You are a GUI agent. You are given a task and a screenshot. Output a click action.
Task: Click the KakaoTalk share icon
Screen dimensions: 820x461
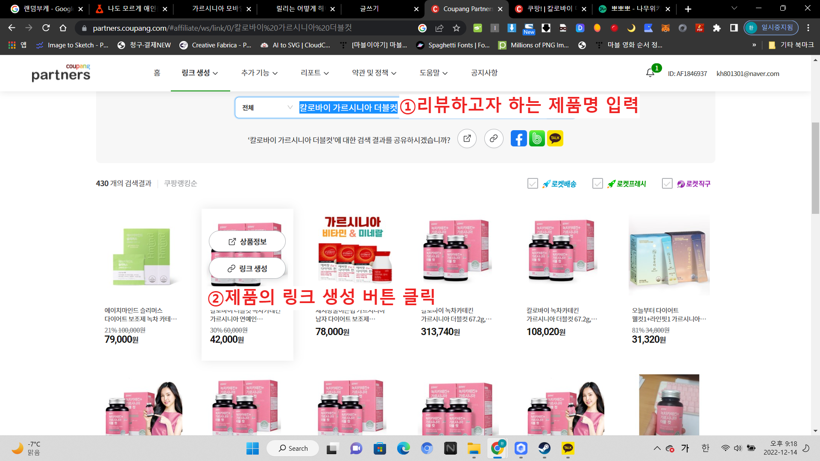pyautogui.click(x=555, y=139)
